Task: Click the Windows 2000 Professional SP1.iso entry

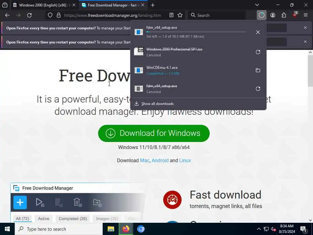Action: (192, 52)
